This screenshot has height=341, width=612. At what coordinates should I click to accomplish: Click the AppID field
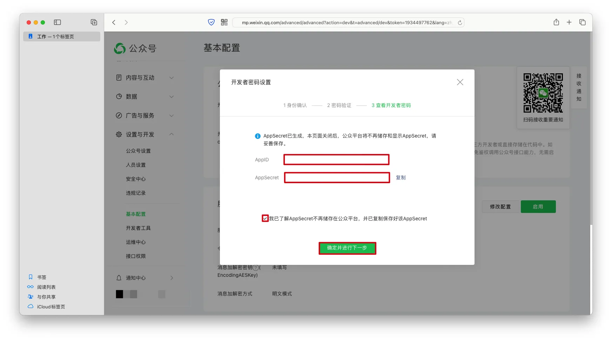(336, 160)
